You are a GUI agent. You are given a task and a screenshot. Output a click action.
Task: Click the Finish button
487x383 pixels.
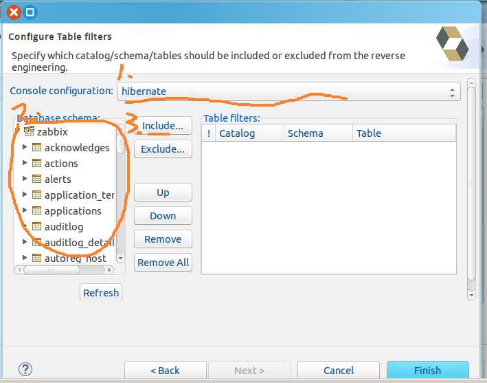click(x=427, y=370)
